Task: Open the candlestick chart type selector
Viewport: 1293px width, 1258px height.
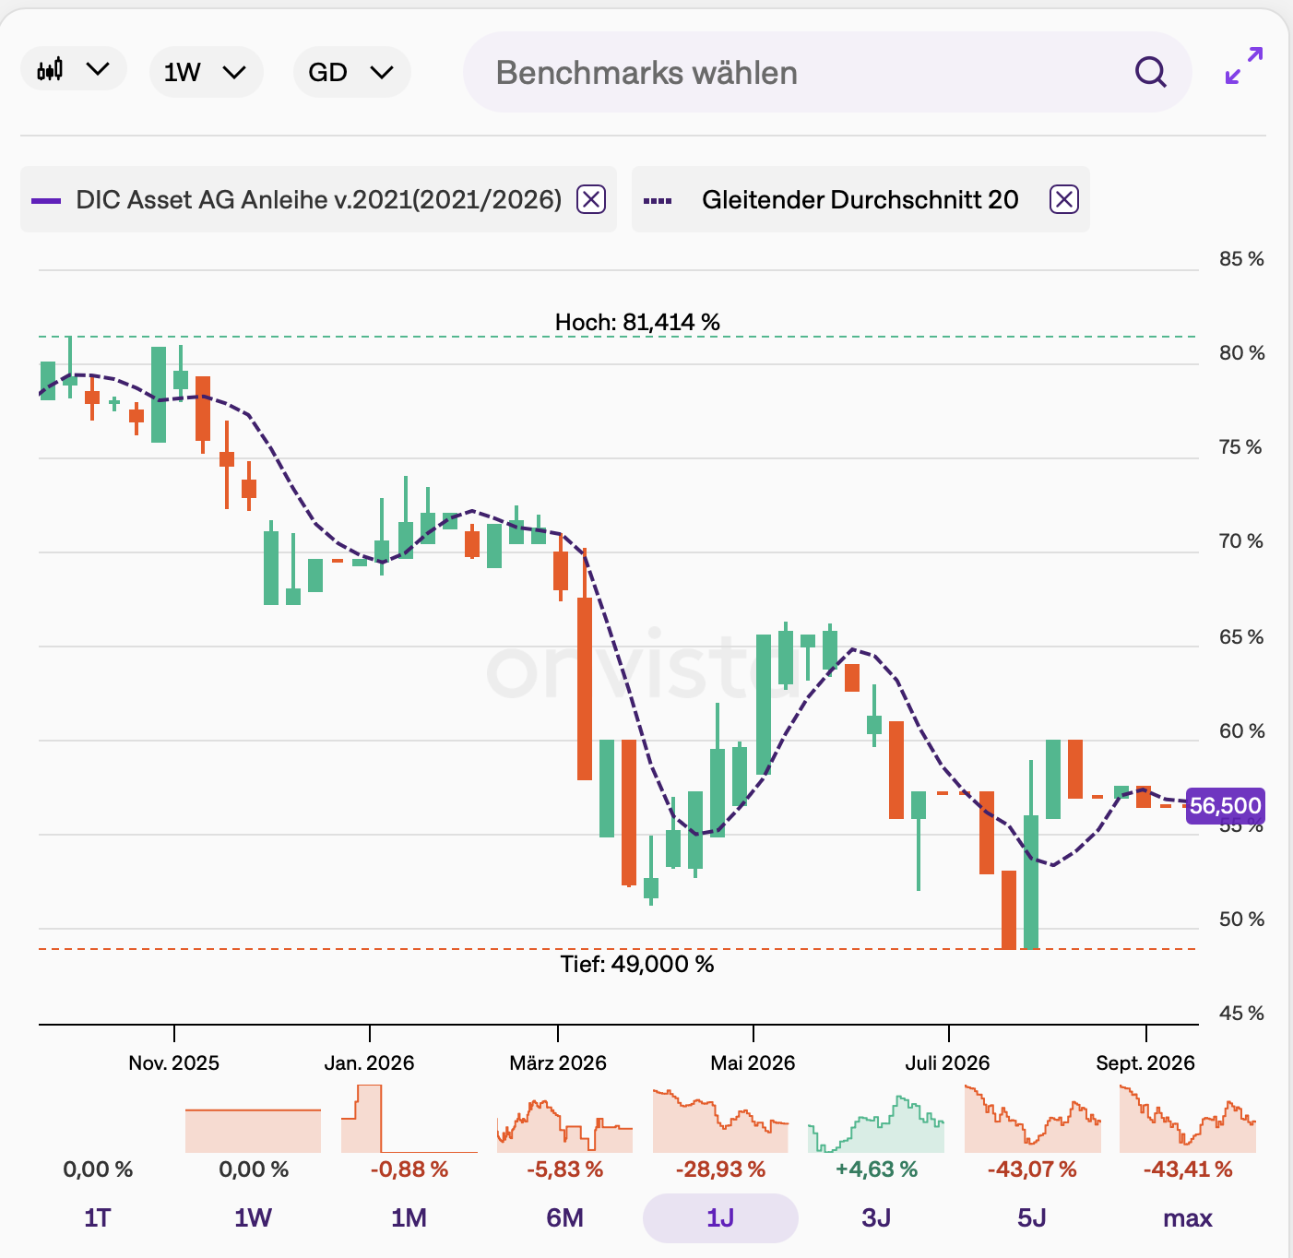Action: coord(74,69)
